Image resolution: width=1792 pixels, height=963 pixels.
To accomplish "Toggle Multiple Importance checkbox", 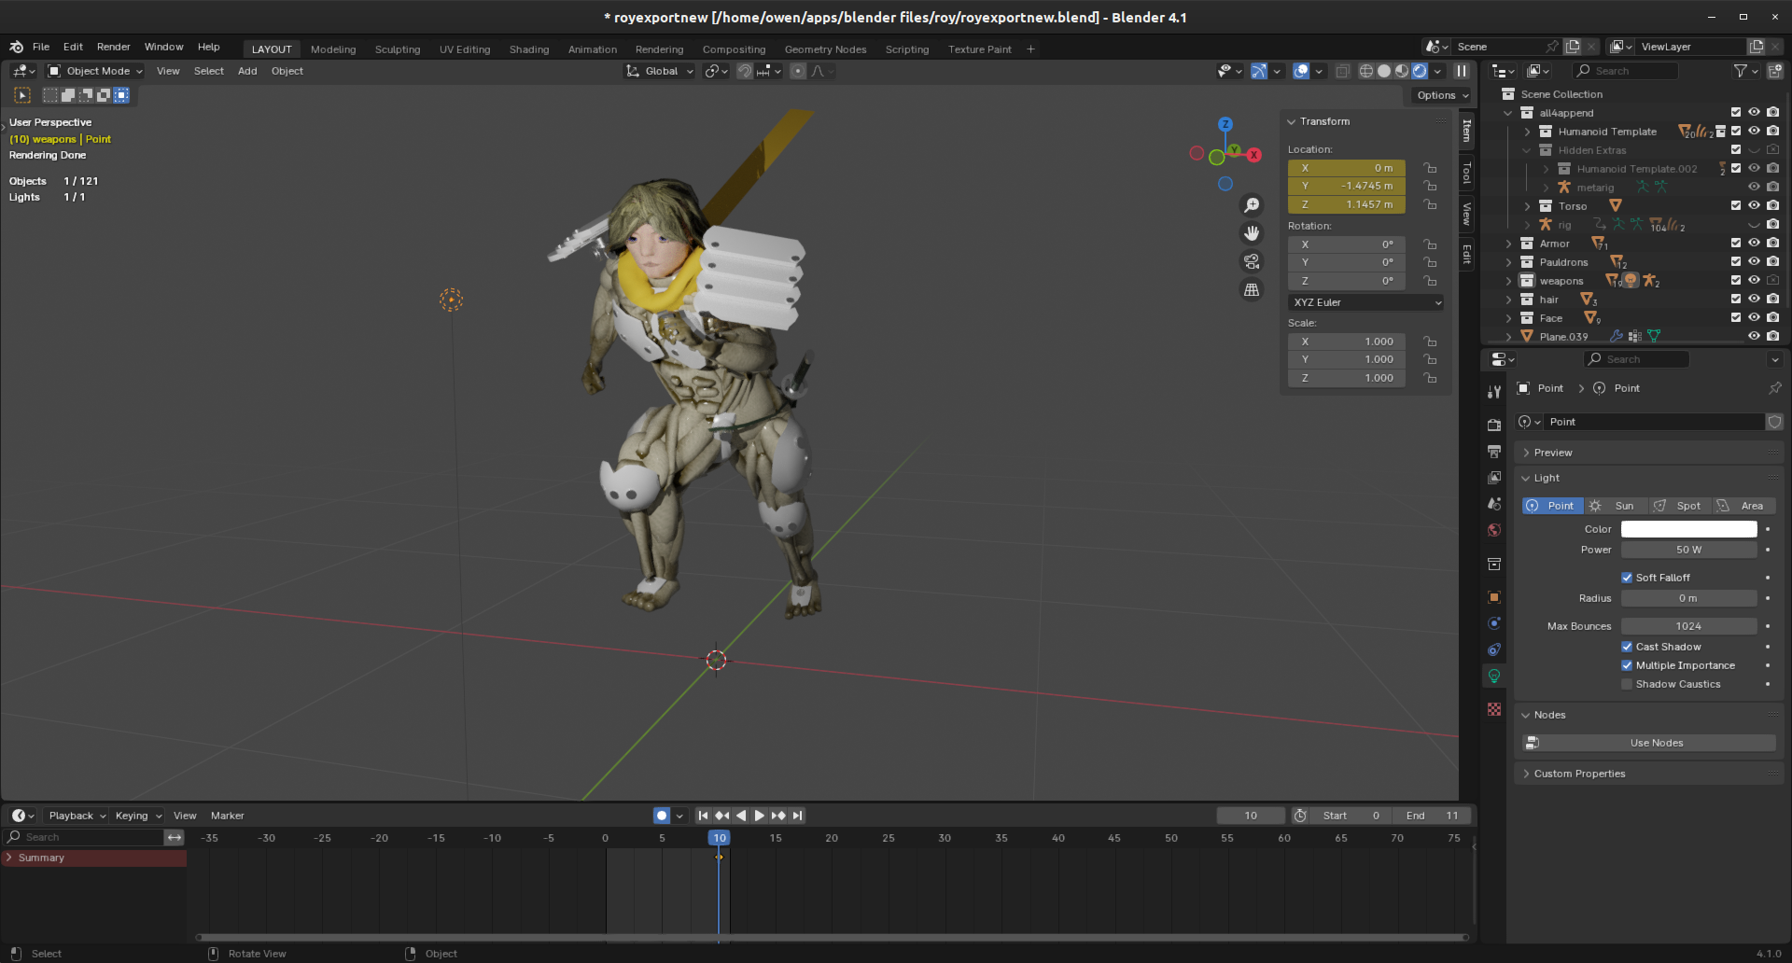I will [1627, 665].
